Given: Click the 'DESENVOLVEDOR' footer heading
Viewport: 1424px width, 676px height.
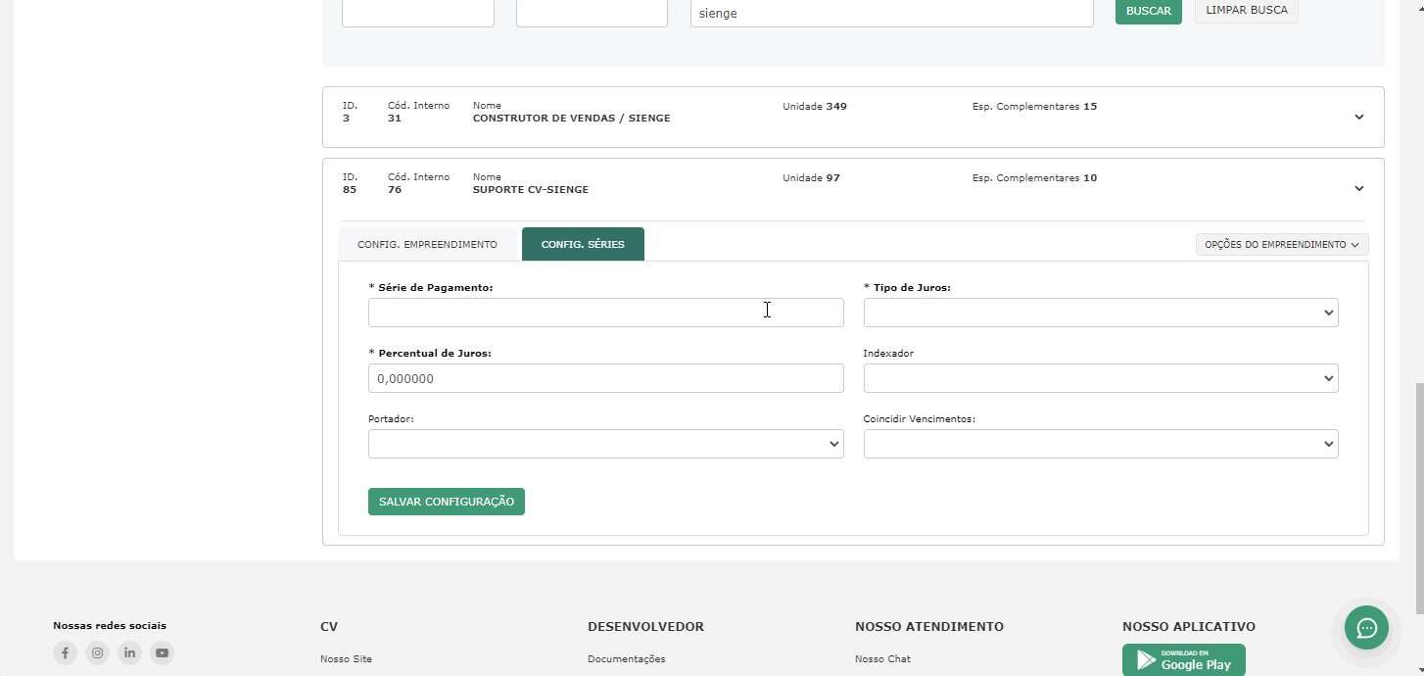Looking at the screenshot, I should (x=645, y=627).
